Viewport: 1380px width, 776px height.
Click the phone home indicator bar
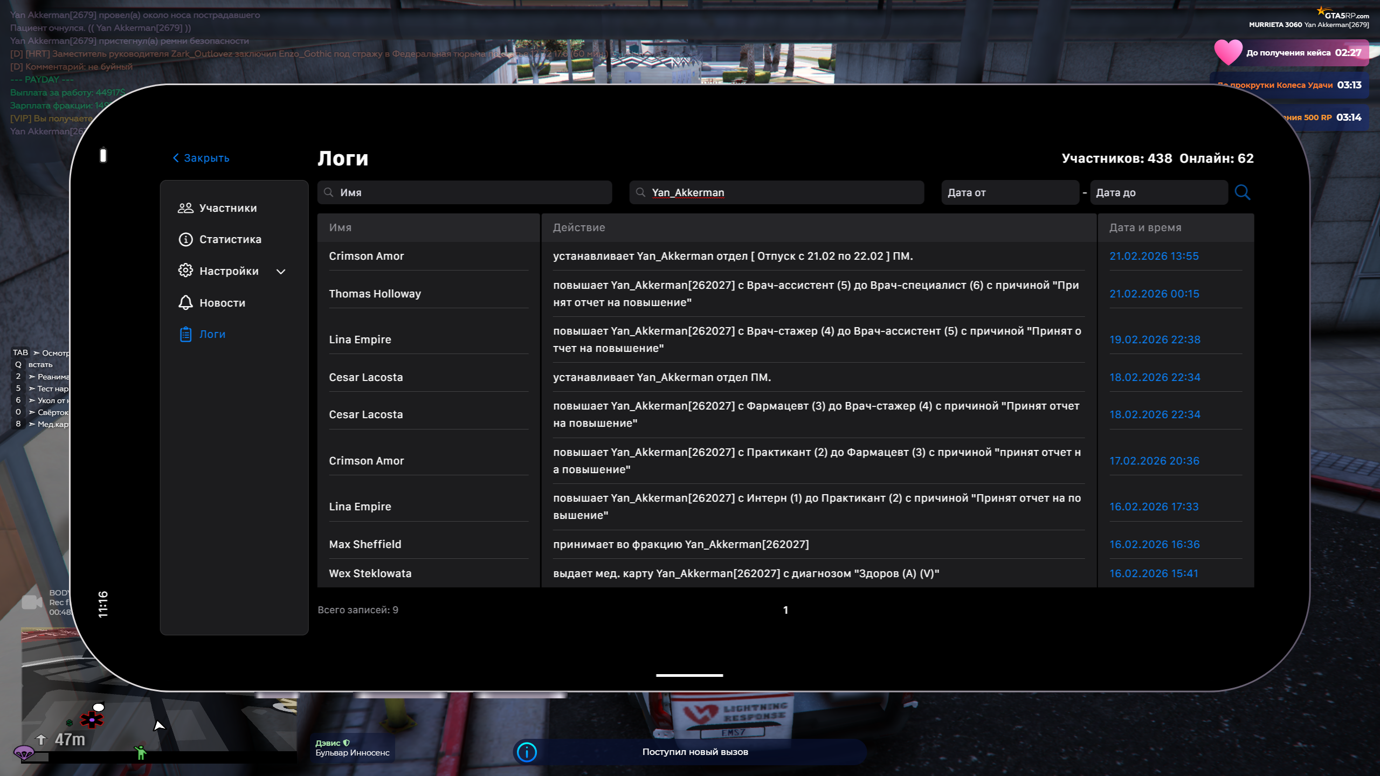coord(689,675)
